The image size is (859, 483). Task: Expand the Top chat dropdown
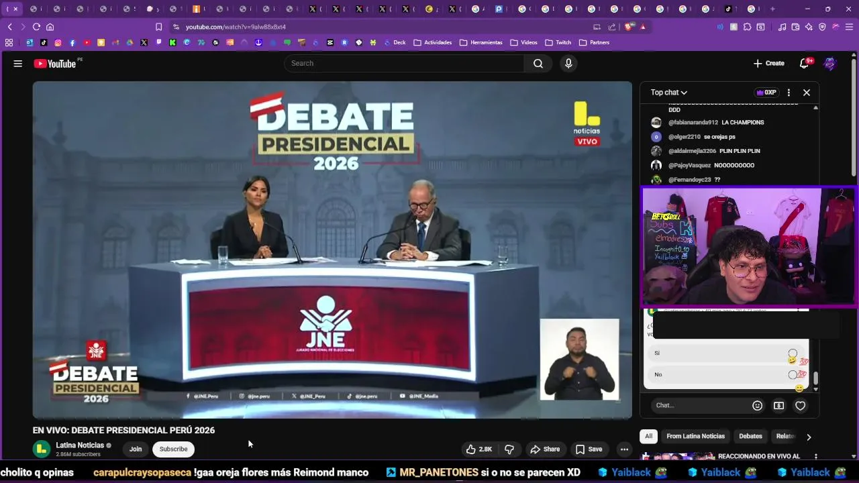click(669, 93)
